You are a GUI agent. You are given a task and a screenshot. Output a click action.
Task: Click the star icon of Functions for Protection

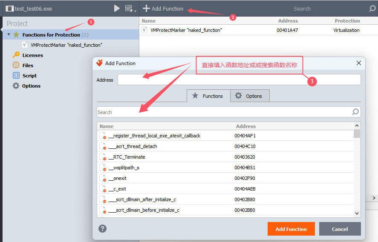(x=16, y=34)
